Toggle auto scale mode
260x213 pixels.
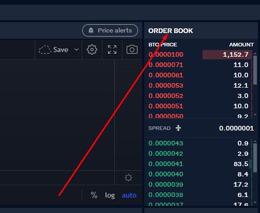tap(129, 195)
